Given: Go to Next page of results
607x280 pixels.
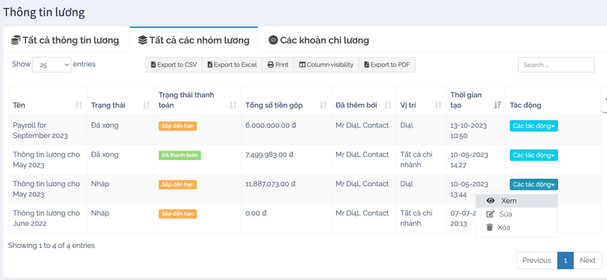Looking at the screenshot, I should 587,260.
